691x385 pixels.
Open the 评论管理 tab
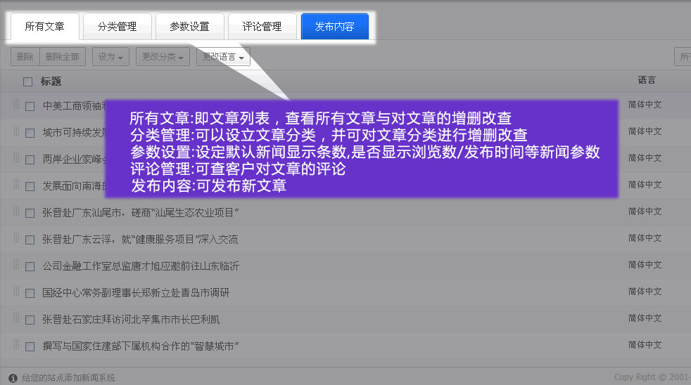(x=262, y=27)
